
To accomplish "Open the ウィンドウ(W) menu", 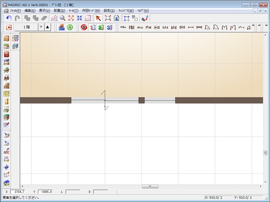I will click(x=126, y=11).
